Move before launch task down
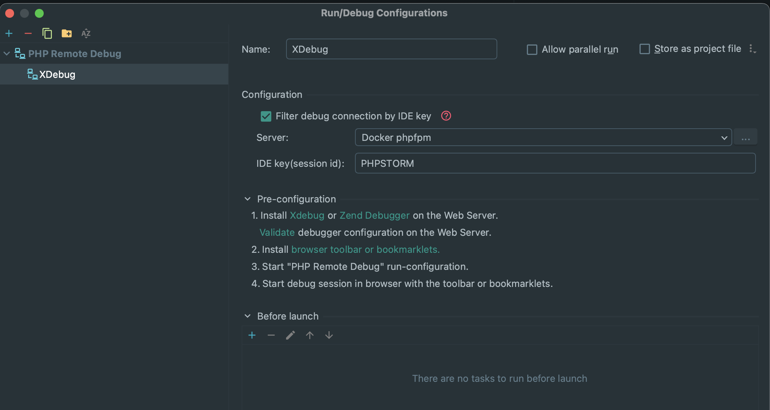 point(329,335)
